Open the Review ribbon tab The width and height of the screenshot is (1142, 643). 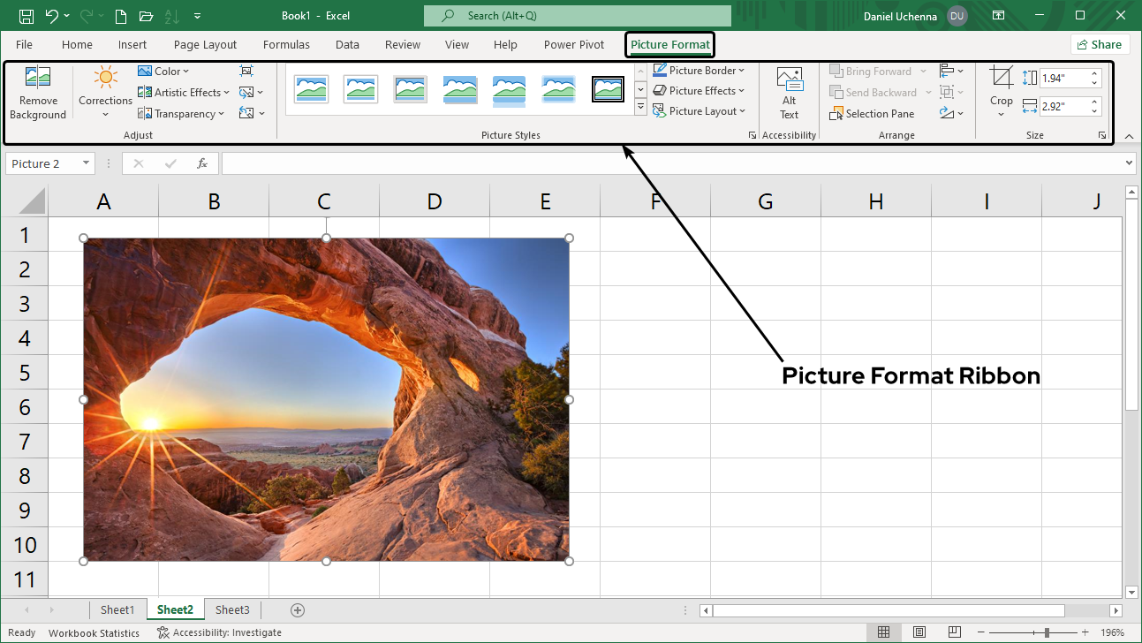[402, 44]
